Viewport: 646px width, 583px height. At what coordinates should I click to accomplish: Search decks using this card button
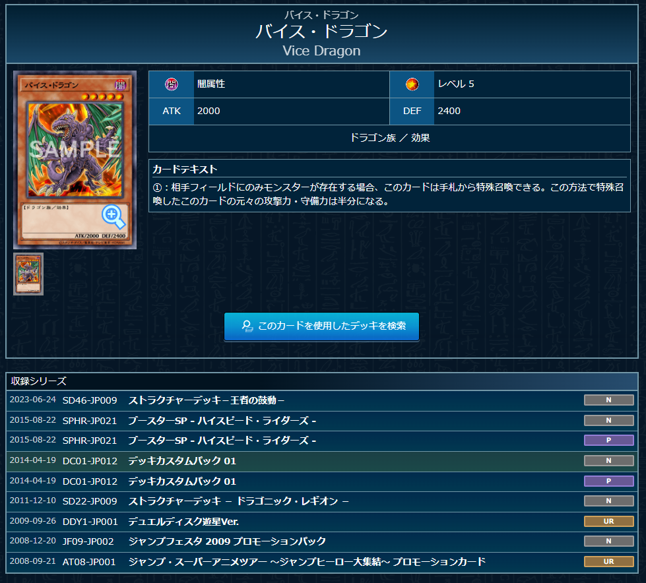click(322, 326)
